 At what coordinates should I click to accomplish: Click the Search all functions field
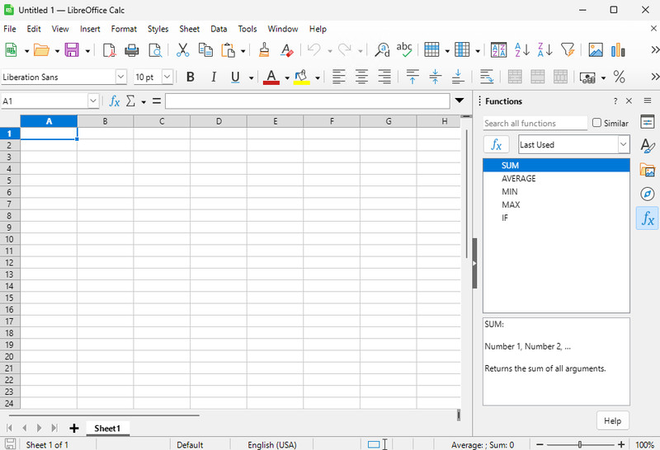535,124
